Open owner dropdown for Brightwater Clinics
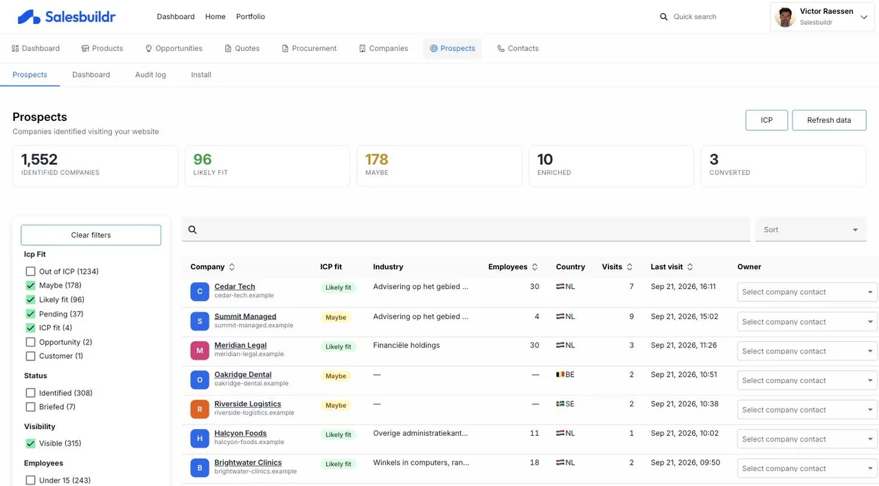The image size is (879, 486). (808, 468)
